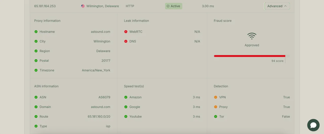324x134 pixels.
Task: Click the Wi-Fi icon above Approved
Action: (252, 36)
